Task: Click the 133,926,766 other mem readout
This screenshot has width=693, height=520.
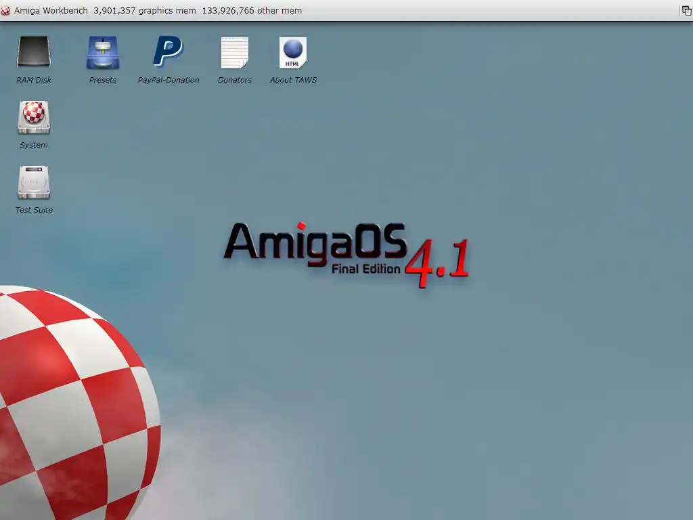Action: [252, 10]
